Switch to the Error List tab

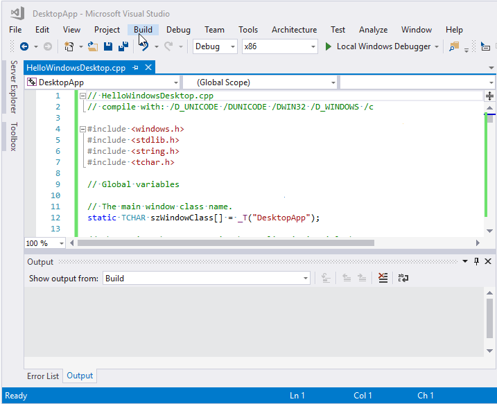point(43,376)
